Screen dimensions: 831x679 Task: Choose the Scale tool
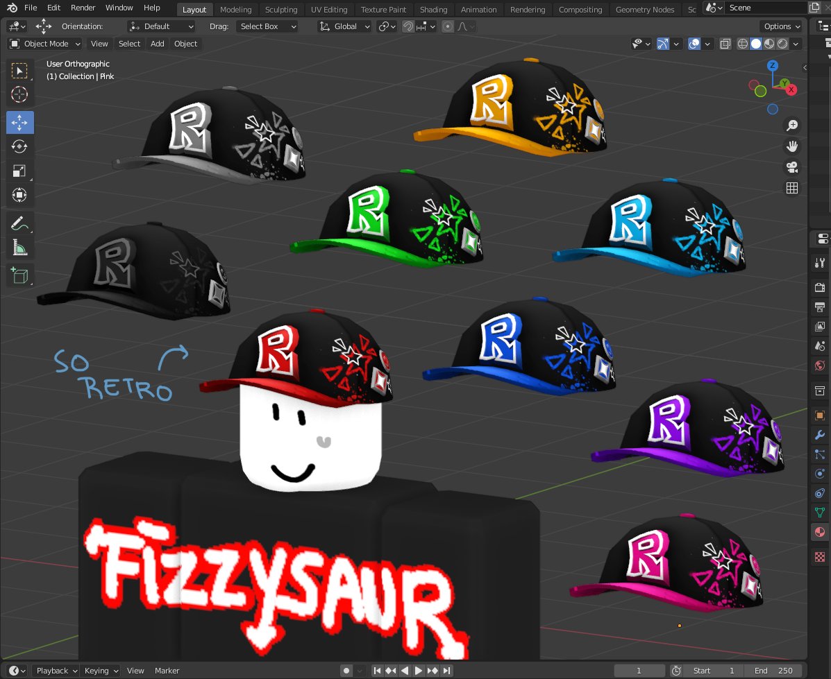click(19, 171)
